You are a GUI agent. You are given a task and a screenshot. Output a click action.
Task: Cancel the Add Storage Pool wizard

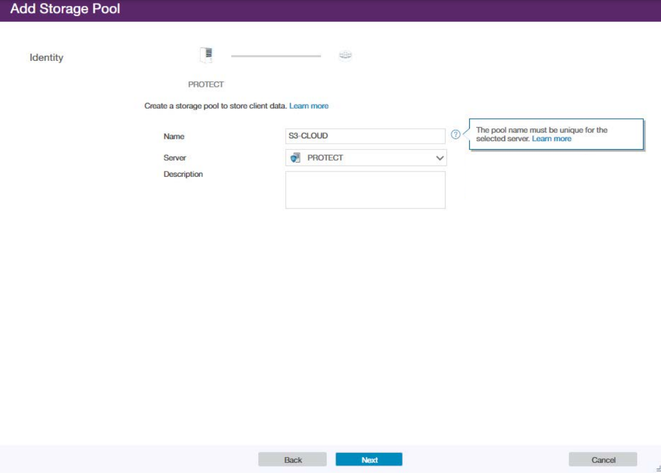(603, 459)
